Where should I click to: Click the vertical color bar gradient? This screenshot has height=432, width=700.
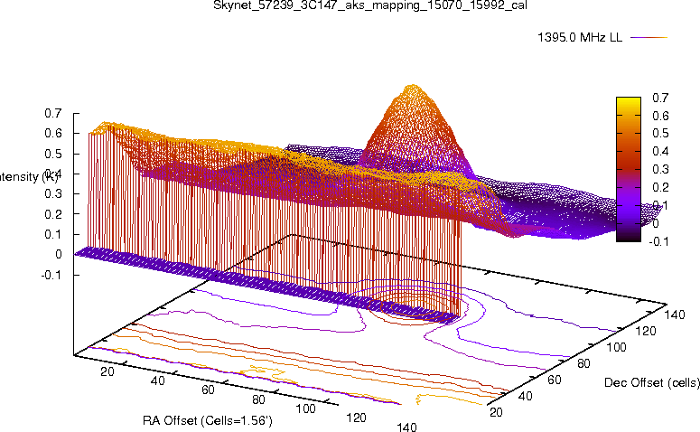pos(628,169)
